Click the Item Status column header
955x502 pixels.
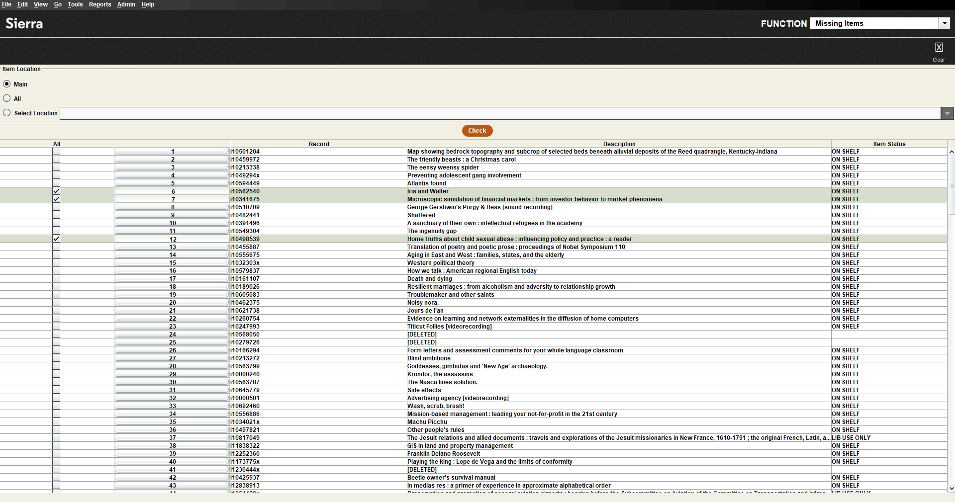(x=889, y=144)
